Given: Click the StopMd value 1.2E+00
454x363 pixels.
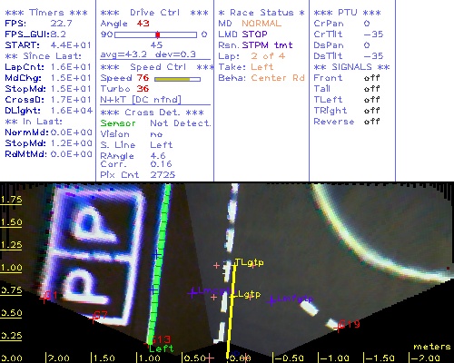Looking at the screenshot, I should (x=71, y=143).
